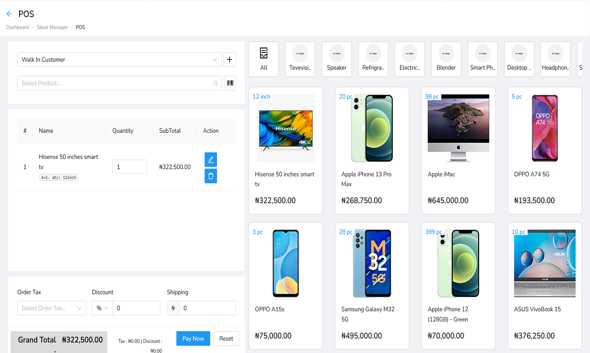Add Apple iPhone 13 Pro Max product
Viewport: 590px width, 353px height.
372,150
